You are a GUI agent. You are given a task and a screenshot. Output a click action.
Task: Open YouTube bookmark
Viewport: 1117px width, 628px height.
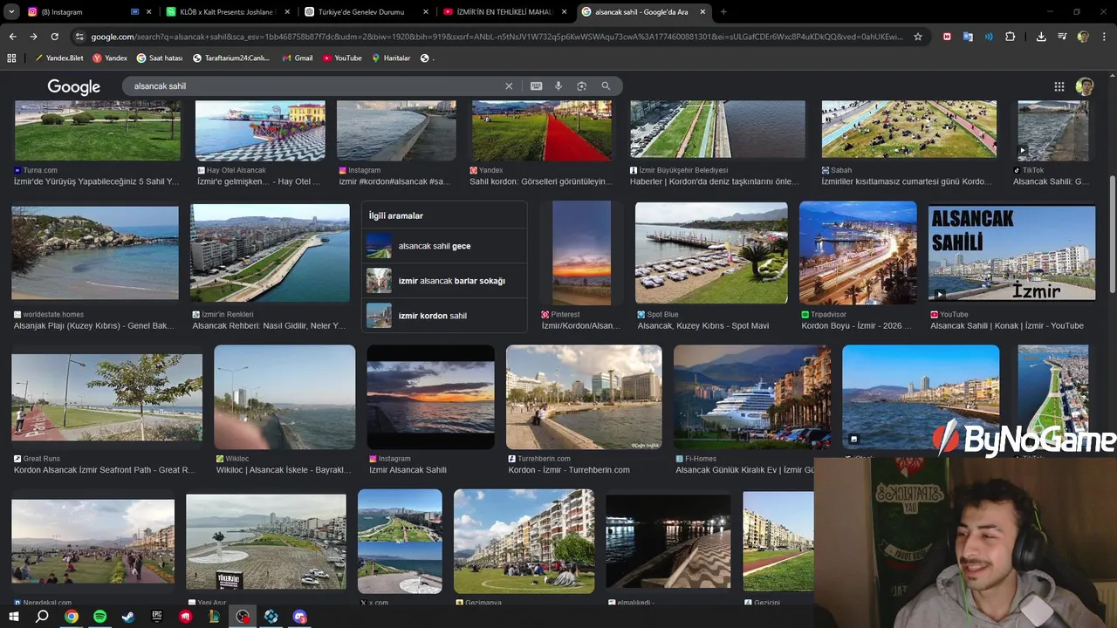coord(342,58)
